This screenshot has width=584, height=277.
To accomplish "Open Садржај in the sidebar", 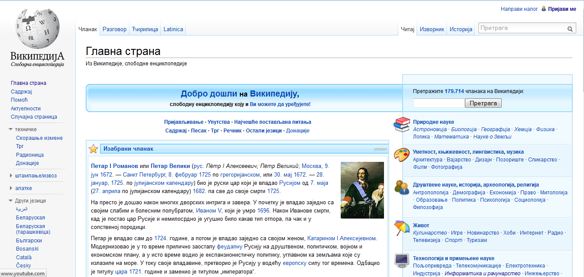I will pyautogui.click(x=22, y=92).
